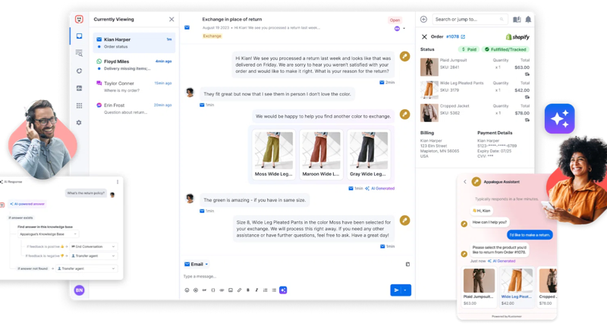This screenshot has width=607, height=326.
Task: Click AI Generated label under product cards
Action: pos(380,188)
